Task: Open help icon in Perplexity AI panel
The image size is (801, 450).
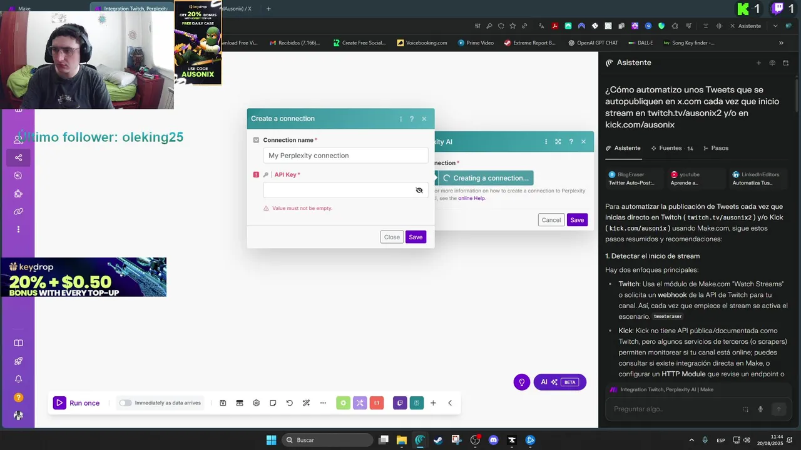Action: pyautogui.click(x=571, y=142)
